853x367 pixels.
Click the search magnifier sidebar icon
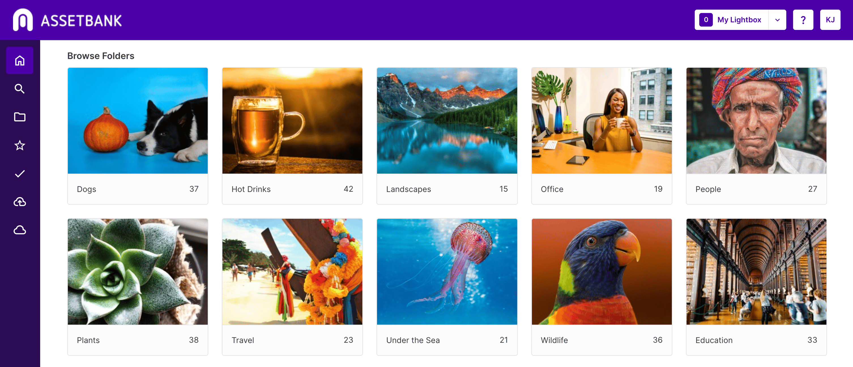(20, 89)
